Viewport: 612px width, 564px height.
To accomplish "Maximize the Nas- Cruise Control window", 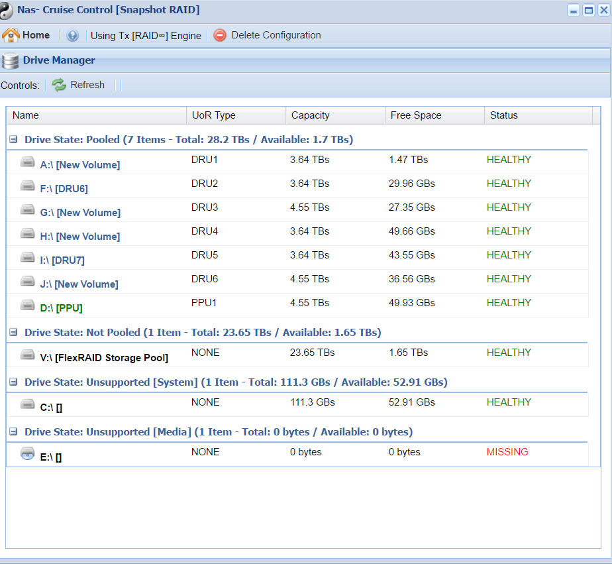I will [589, 10].
